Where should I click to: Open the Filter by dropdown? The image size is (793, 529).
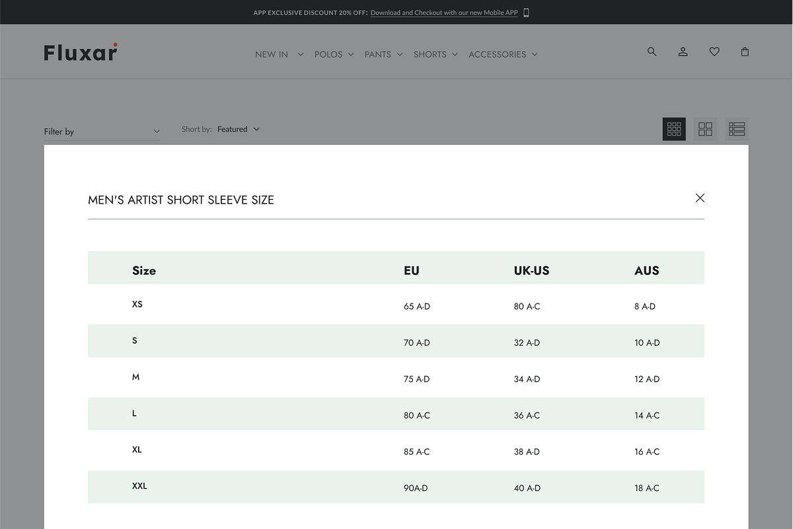pyautogui.click(x=102, y=132)
